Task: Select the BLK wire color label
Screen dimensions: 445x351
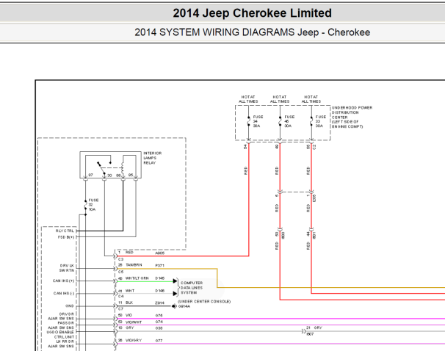Action: tap(129, 303)
